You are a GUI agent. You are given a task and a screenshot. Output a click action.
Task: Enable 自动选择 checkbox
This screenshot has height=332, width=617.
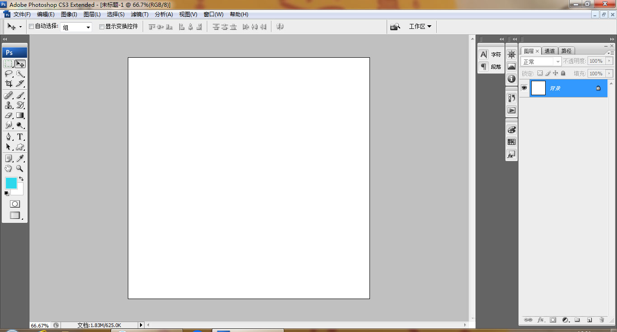tap(32, 27)
